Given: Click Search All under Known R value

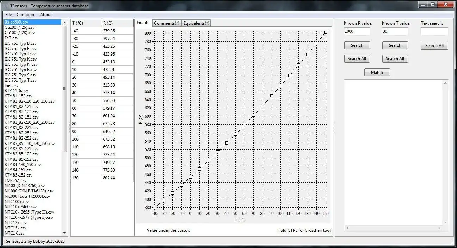Looking at the screenshot, I should coord(357,59).
